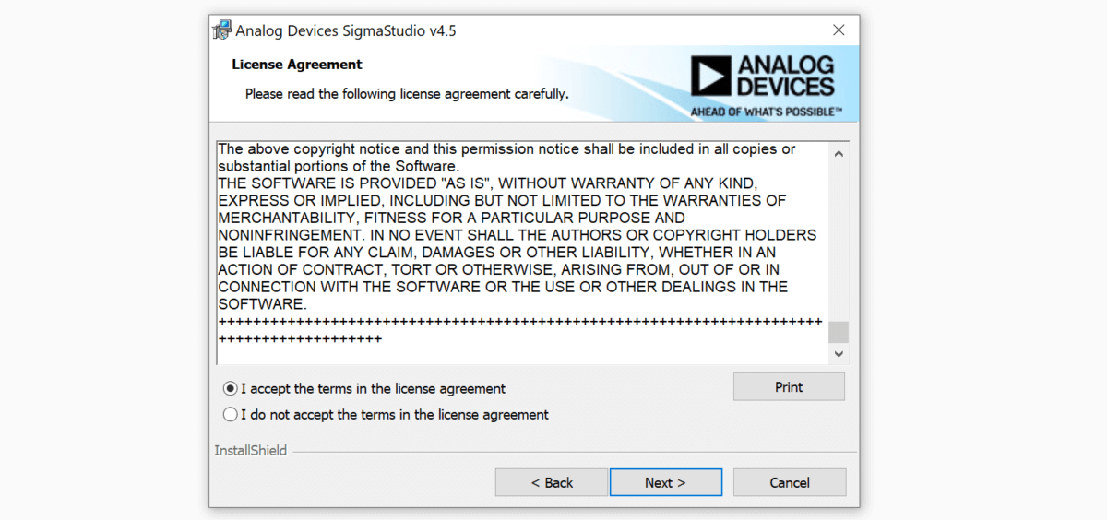Screen dimensions: 1107x520
Task: Cancel the SigmaStudio installation
Action: coord(790,482)
